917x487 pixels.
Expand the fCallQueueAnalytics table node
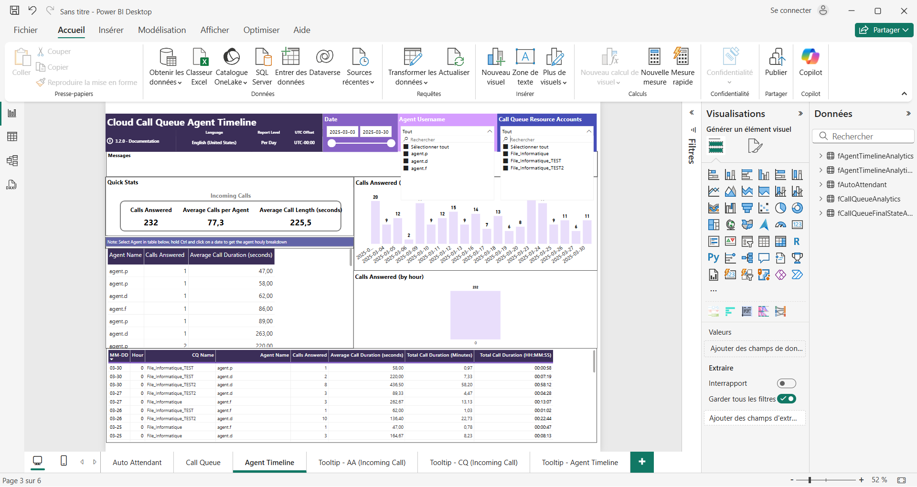[821, 199]
